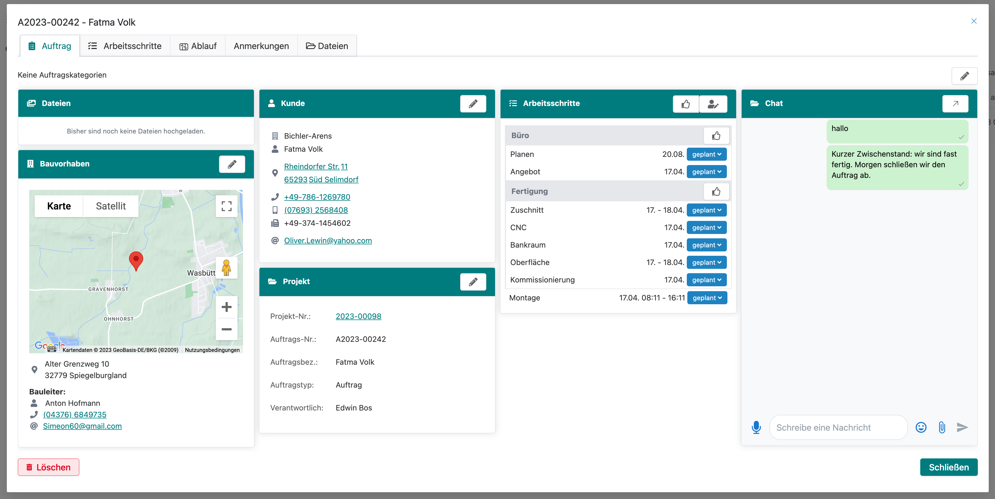Attach a file with paperclip icon
Viewport: 995px width, 499px height.
click(942, 427)
